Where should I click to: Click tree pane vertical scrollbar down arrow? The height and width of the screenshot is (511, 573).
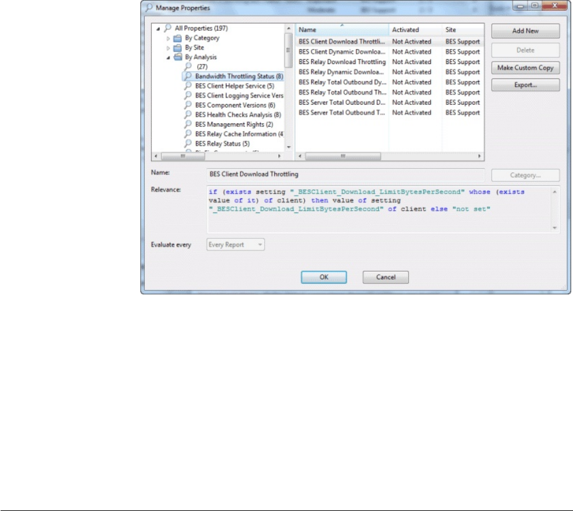289,147
